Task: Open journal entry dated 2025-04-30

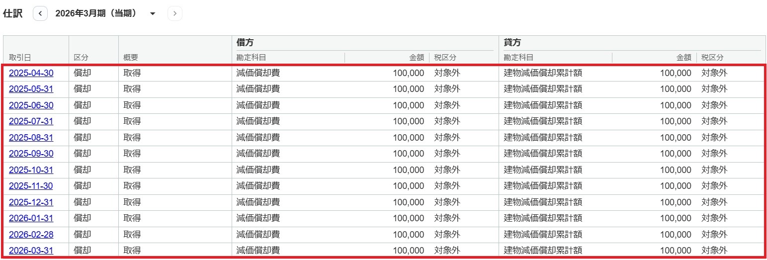Action: coord(31,73)
